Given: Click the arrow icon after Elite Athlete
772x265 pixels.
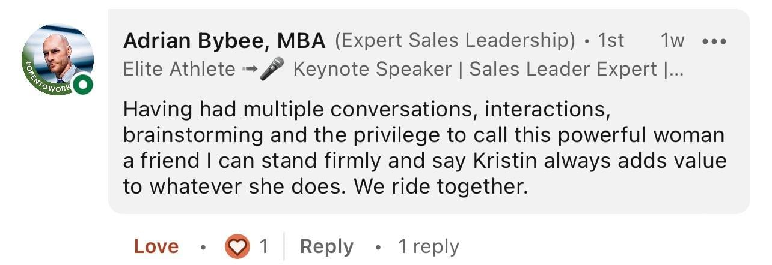Looking at the screenshot, I should point(249,70).
